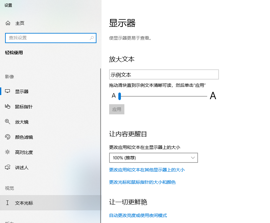Open the 文本光标 settings page
This screenshot has width=270, height=223.
point(24,203)
